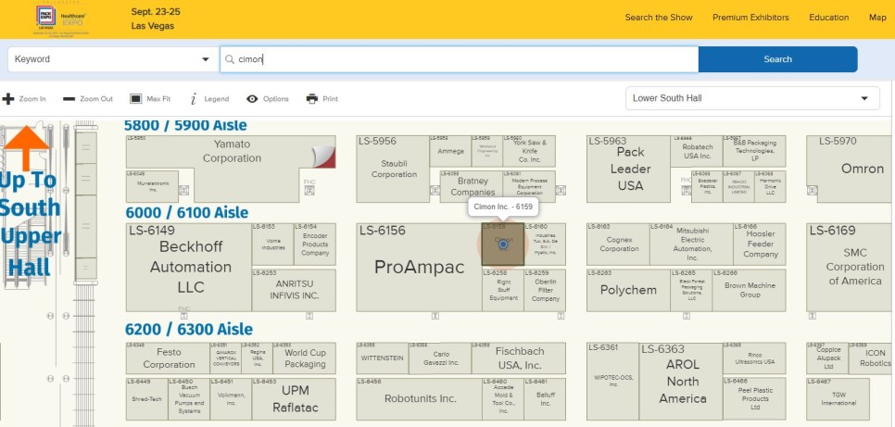
Task: Focus the search field containing cimon
Action: (460, 59)
